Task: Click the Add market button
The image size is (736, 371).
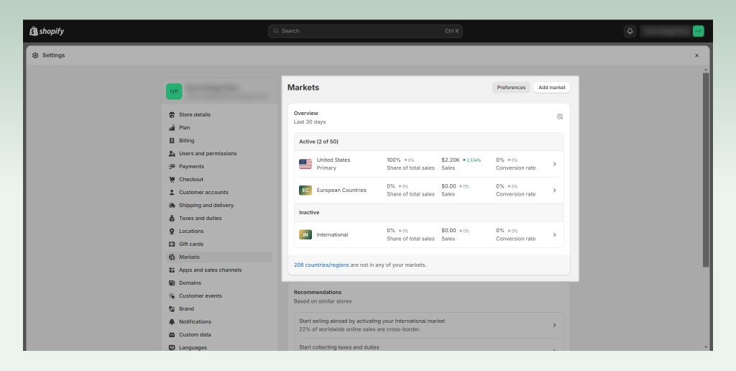Action: point(552,87)
